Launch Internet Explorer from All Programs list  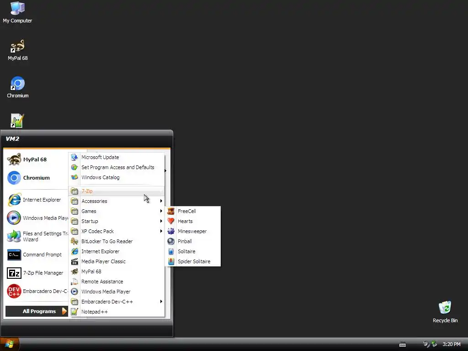click(117, 251)
